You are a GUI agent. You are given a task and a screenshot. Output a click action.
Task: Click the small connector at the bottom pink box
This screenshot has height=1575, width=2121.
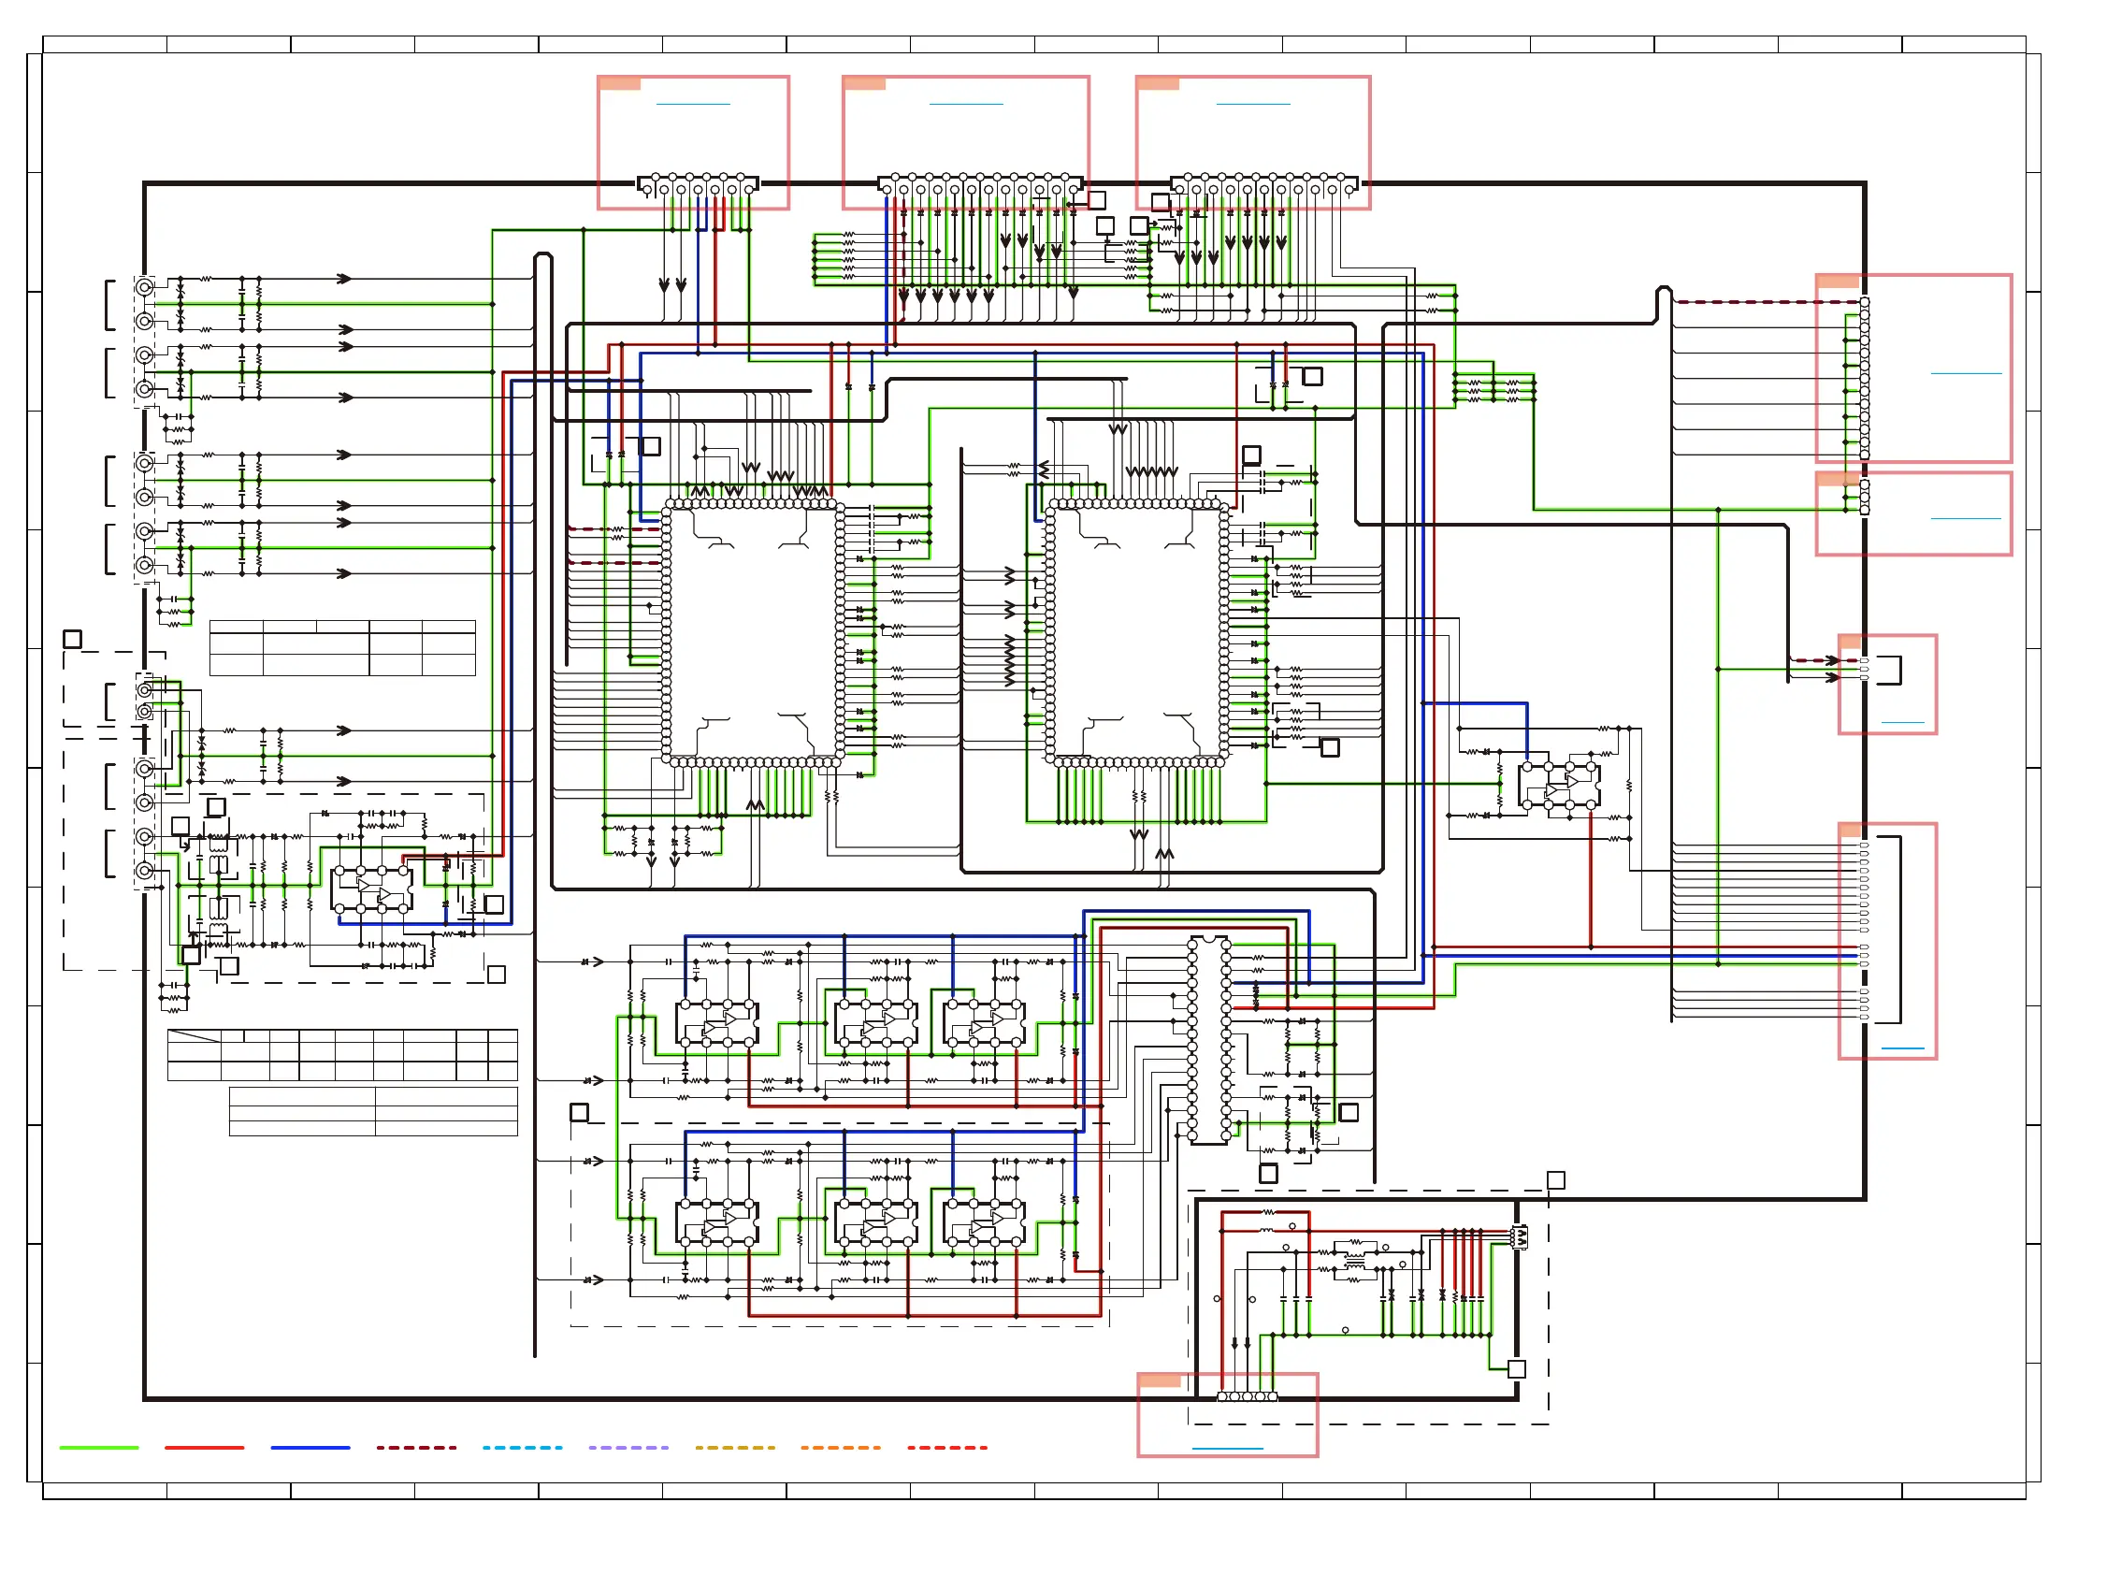point(1247,1396)
